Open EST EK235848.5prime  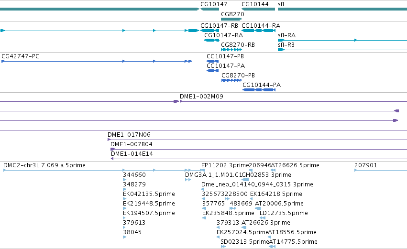228,213
